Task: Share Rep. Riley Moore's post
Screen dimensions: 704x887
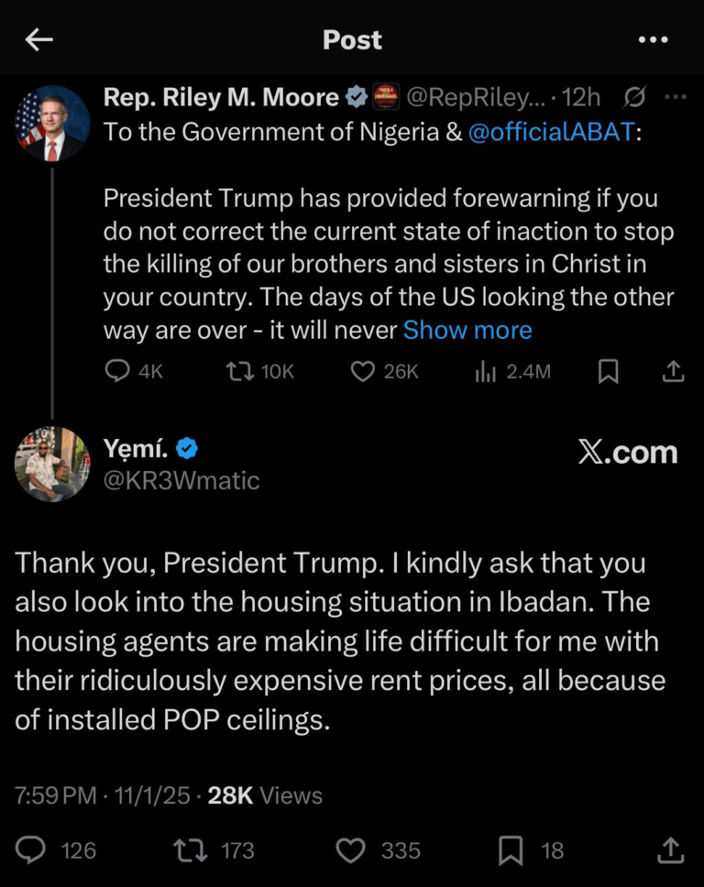Action: click(672, 371)
